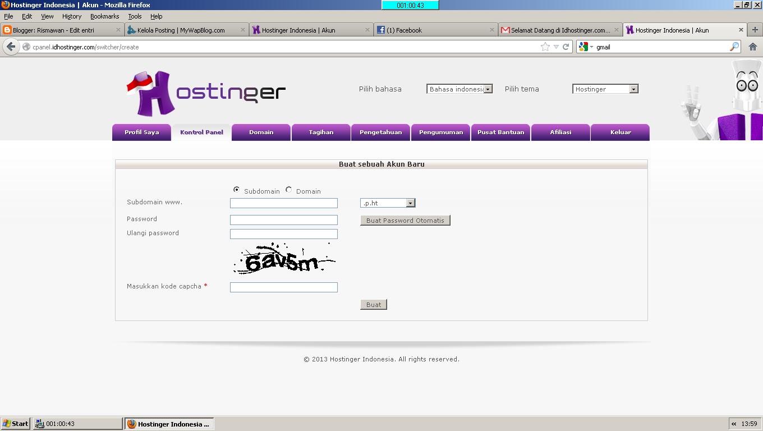Open the Bookmarks menu
763x431 pixels.
pyautogui.click(x=105, y=16)
